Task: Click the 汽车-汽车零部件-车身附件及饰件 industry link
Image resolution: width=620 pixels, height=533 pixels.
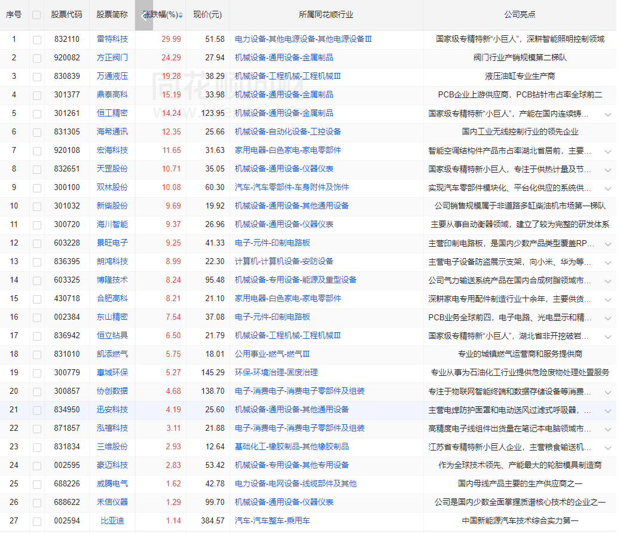Action: [292, 187]
